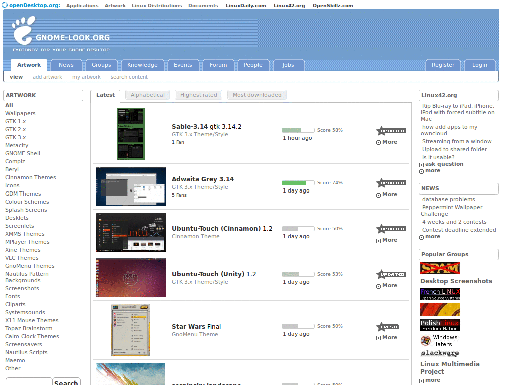Open the Ubuntu-Touch Cinnamon theme thumbnail
513x385 pixels.
coord(130,232)
